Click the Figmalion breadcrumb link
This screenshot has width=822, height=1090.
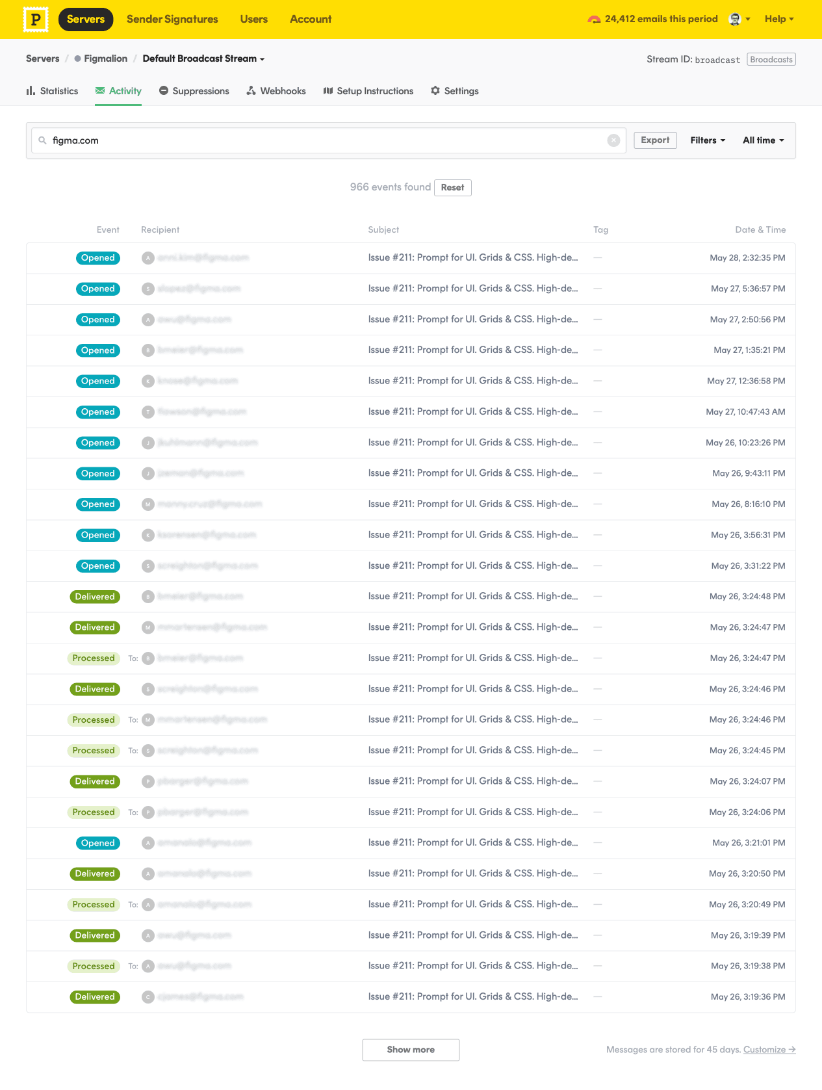[105, 58]
